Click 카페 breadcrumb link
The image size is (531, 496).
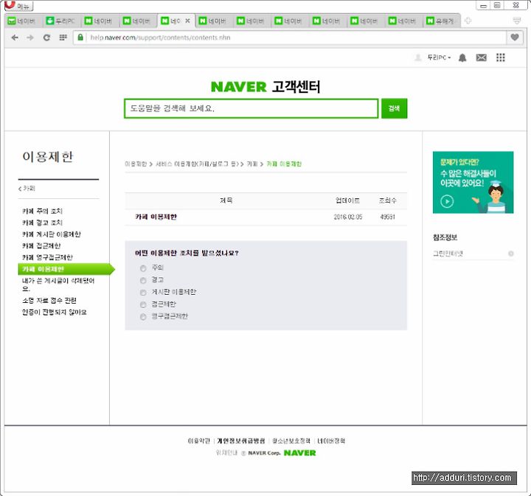click(x=252, y=164)
